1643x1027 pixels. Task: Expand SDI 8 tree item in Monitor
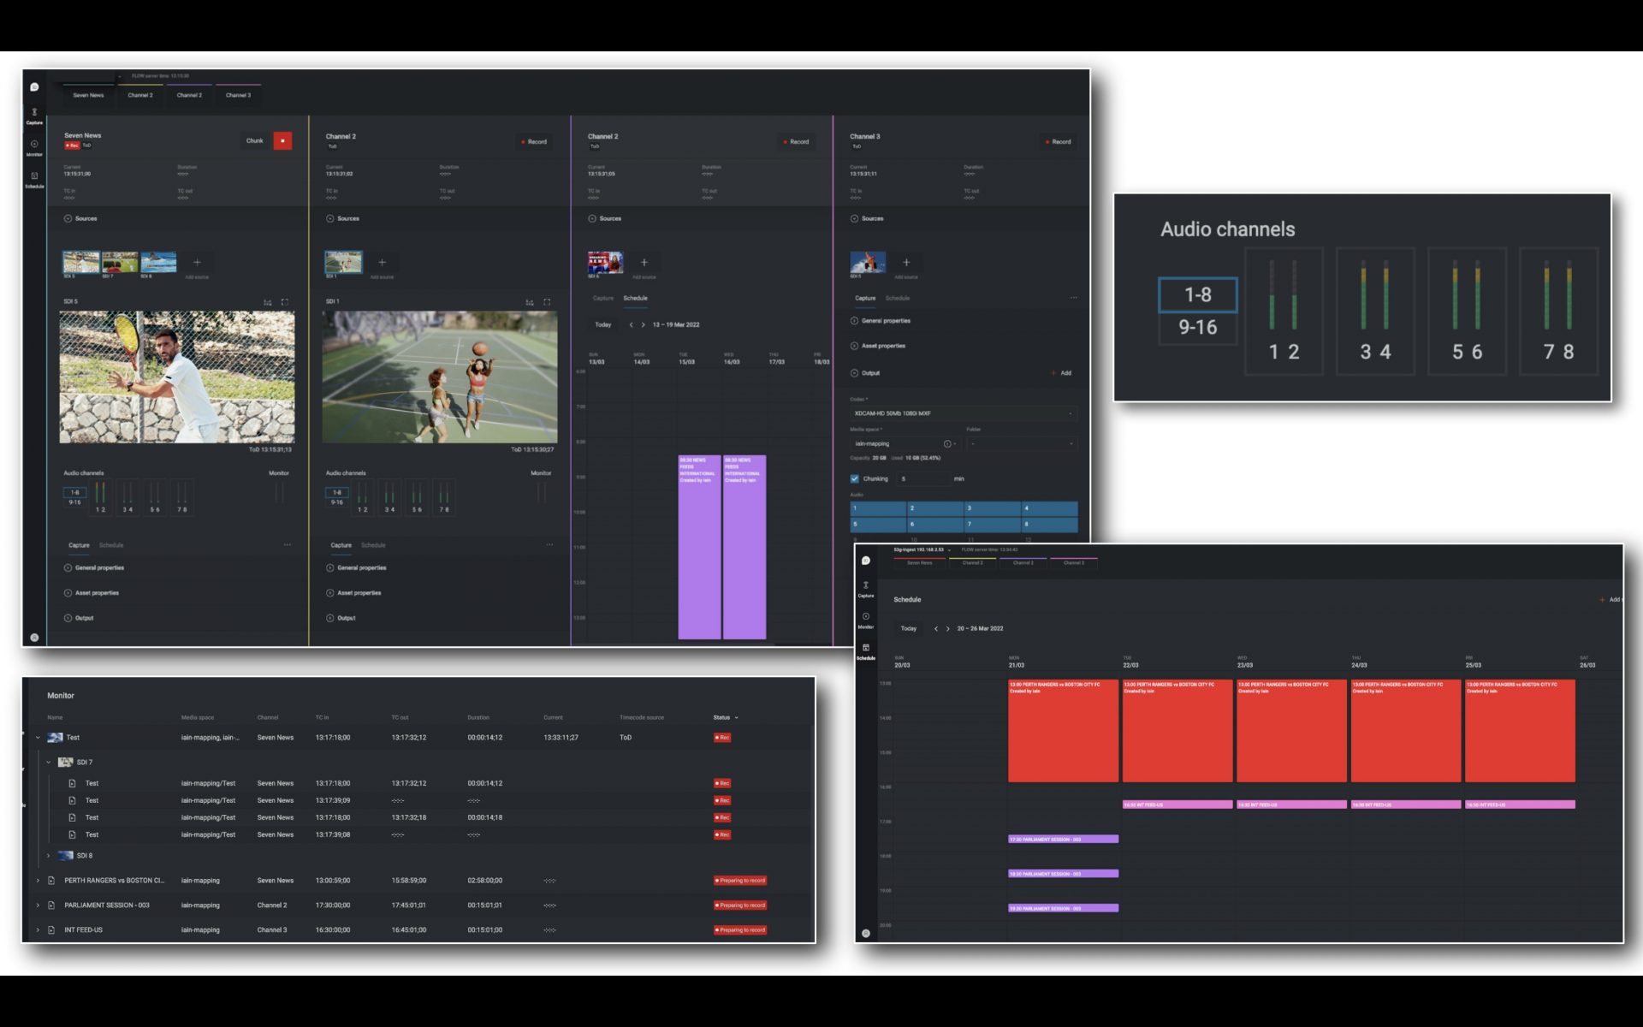(49, 856)
